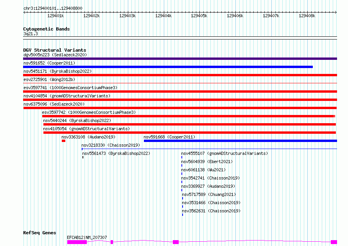Select nsv5440244 (ByrskaBishop2022) label
Viewport: 348px width, 246px height.
click(x=77, y=120)
